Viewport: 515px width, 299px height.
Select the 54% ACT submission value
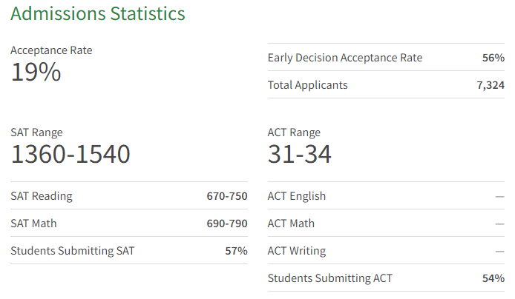coord(493,278)
